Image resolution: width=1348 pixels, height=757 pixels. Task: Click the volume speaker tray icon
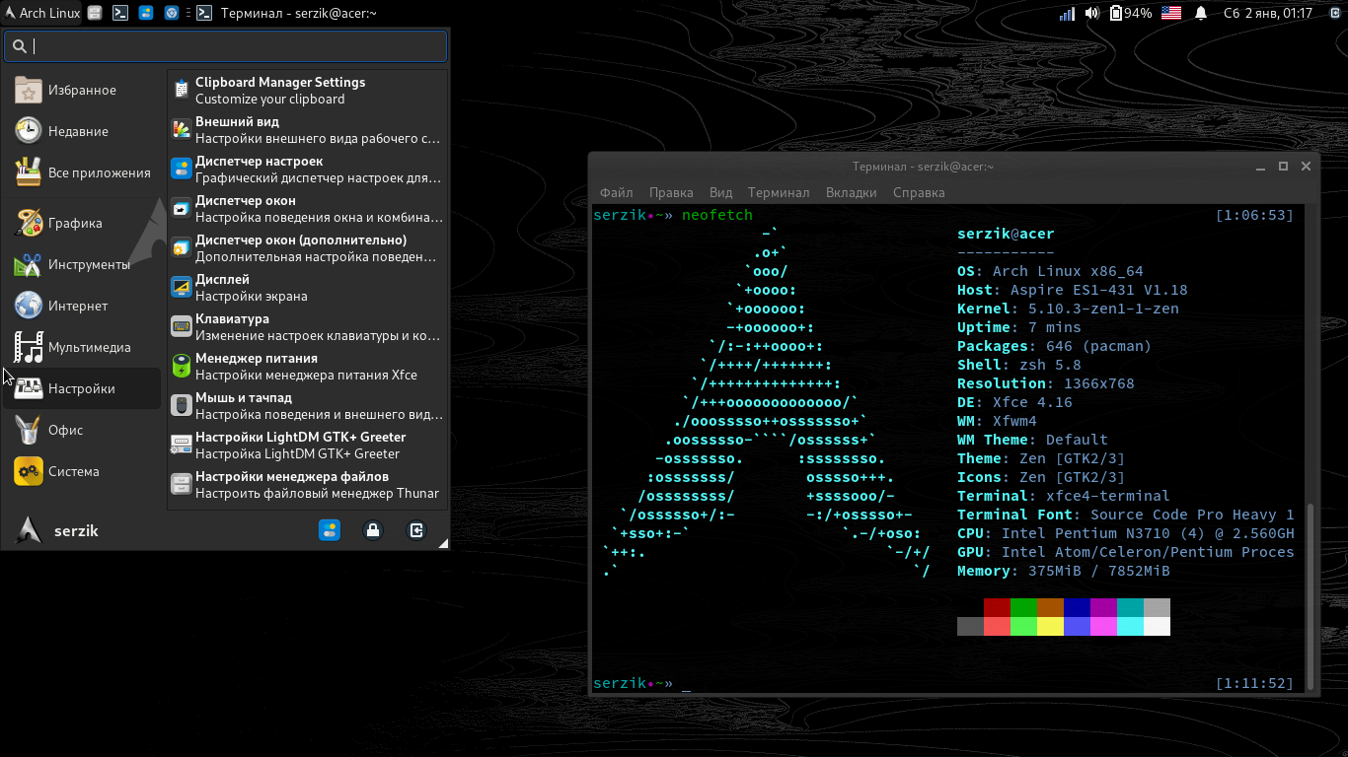[1091, 13]
